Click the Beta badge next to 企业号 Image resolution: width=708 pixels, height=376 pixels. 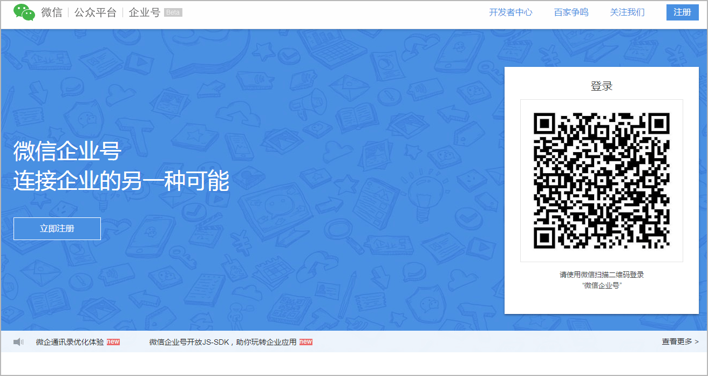pyautogui.click(x=173, y=12)
